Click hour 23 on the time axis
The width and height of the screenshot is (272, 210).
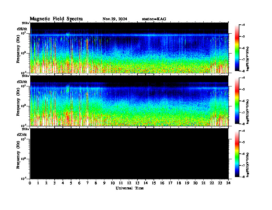click(220, 183)
